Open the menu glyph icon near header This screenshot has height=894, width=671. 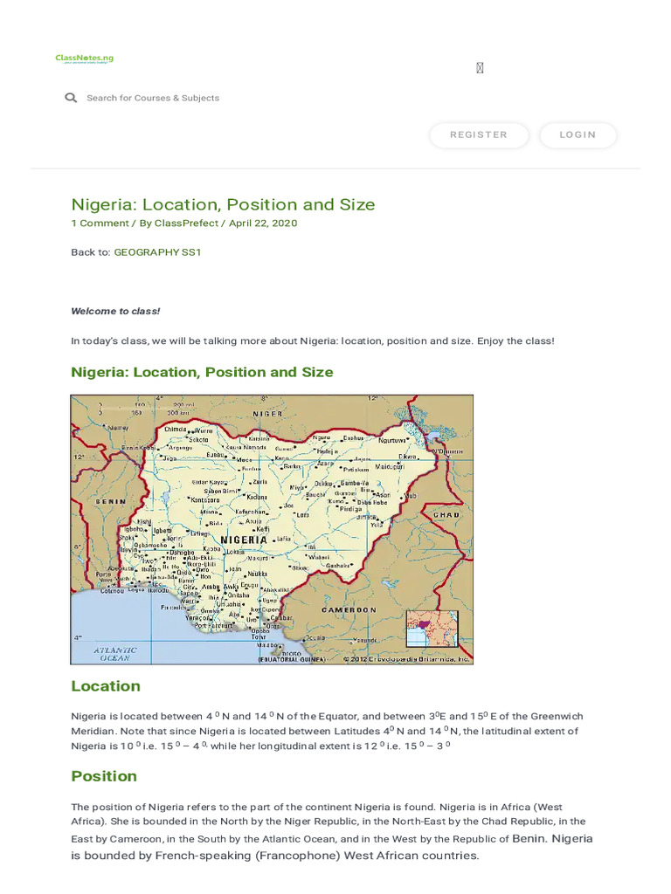(x=480, y=68)
